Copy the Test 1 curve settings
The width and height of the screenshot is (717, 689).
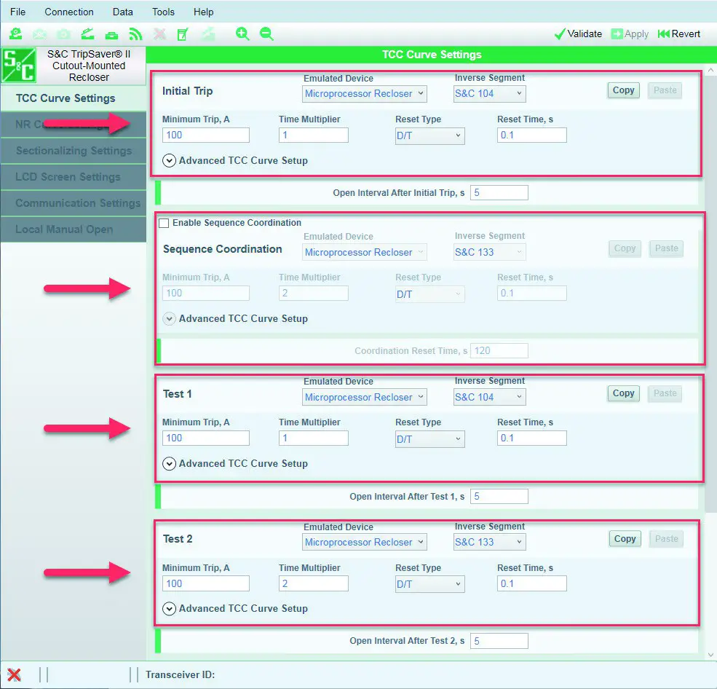pos(623,393)
